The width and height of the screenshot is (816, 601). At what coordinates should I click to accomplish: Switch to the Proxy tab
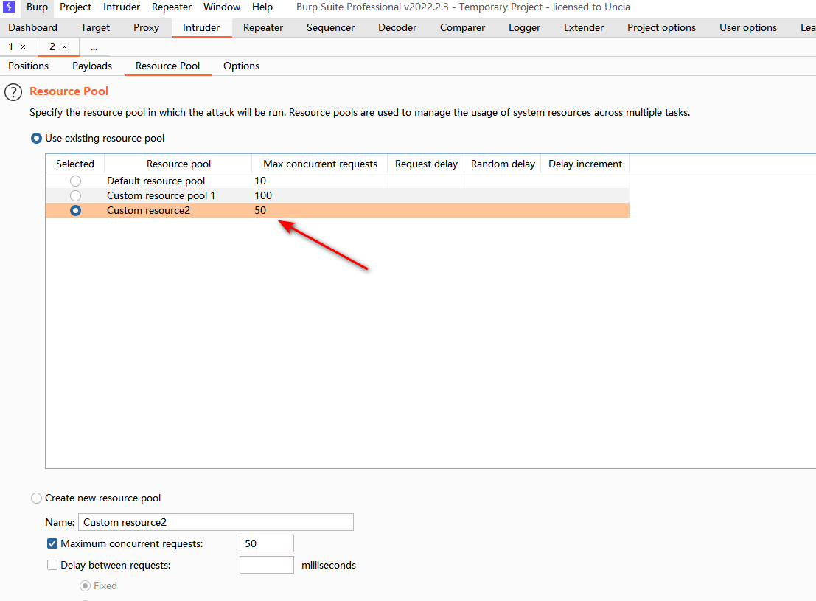(x=146, y=27)
